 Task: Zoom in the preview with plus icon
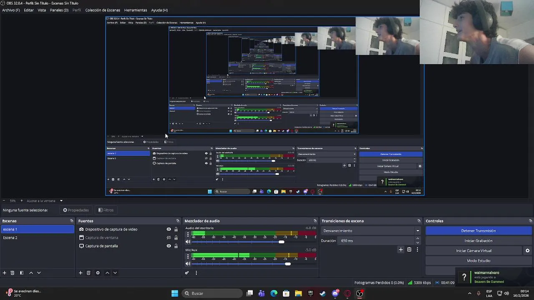pos(22,201)
